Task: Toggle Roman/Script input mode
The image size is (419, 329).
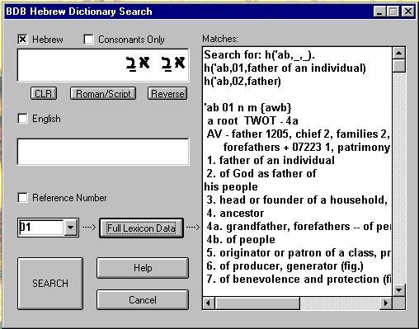Action: 103,93
